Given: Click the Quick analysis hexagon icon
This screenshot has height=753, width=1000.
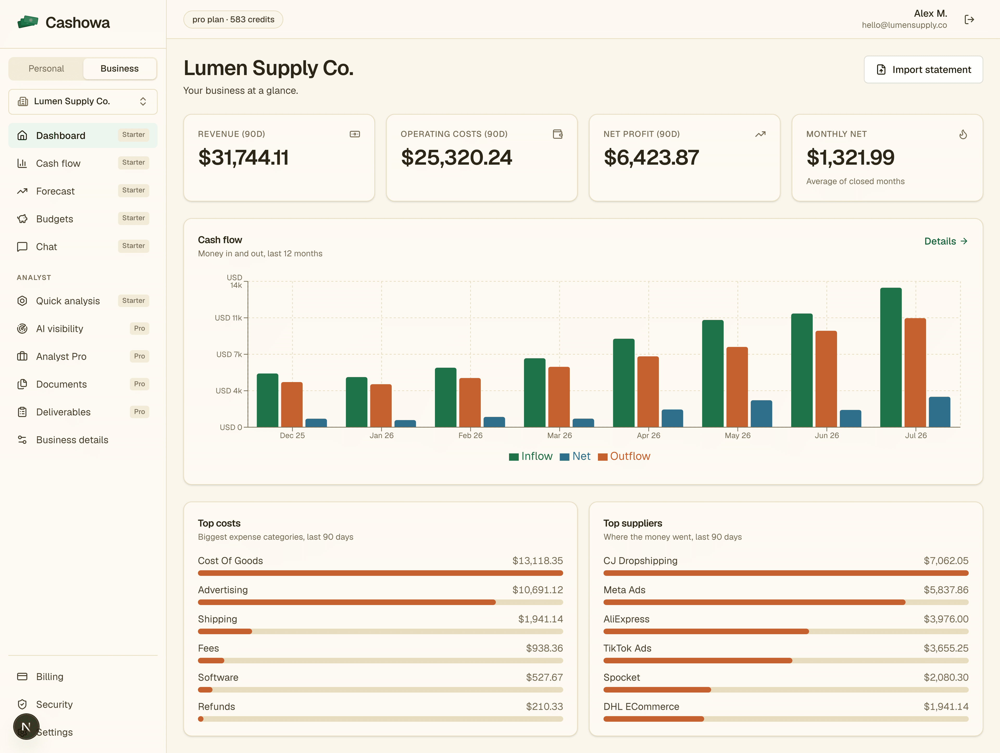Looking at the screenshot, I should pyautogui.click(x=22, y=301).
